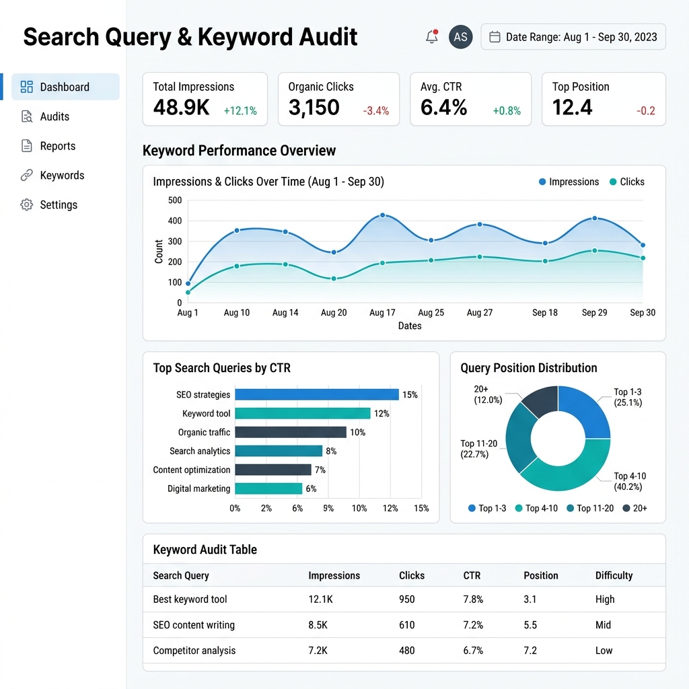Click the Reports document icon
The width and height of the screenshot is (689, 689).
27,146
